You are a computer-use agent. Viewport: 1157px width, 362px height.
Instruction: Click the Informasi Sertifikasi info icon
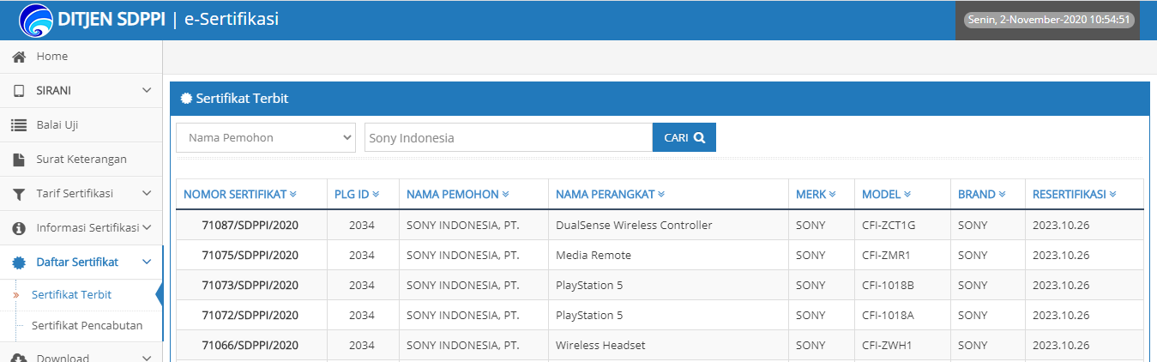19,228
